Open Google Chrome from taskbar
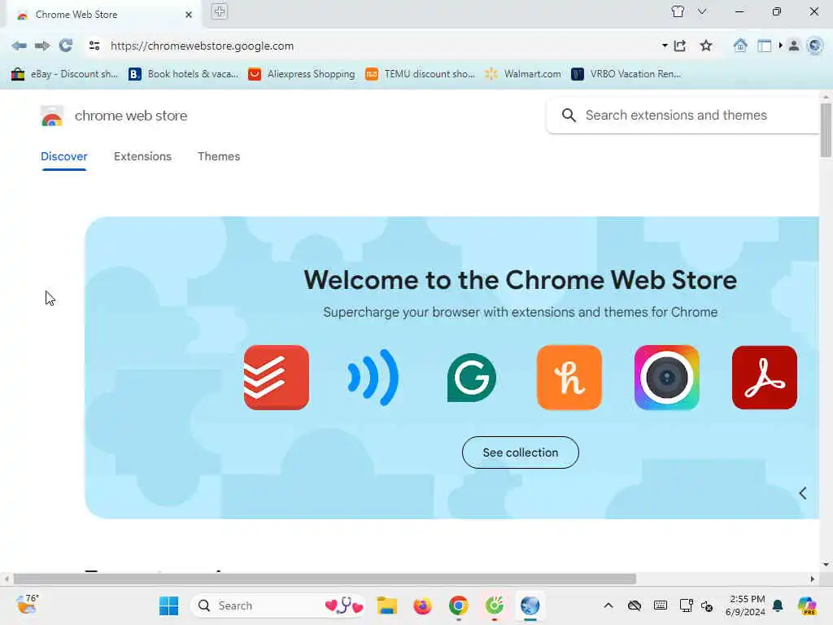The width and height of the screenshot is (833, 625). [459, 605]
